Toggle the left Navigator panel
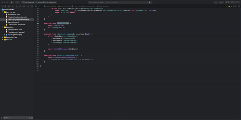Image resolution: width=241 pixels, height=120 pixels. click(x=228, y=2)
